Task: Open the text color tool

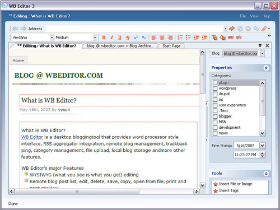Action: (214, 38)
